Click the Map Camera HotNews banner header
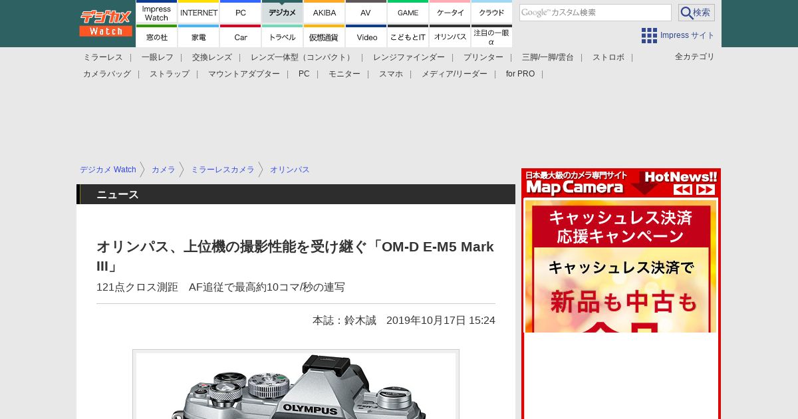The height and width of the screenshot is (419, 798). pyautogui.click(x=621, y=183)
